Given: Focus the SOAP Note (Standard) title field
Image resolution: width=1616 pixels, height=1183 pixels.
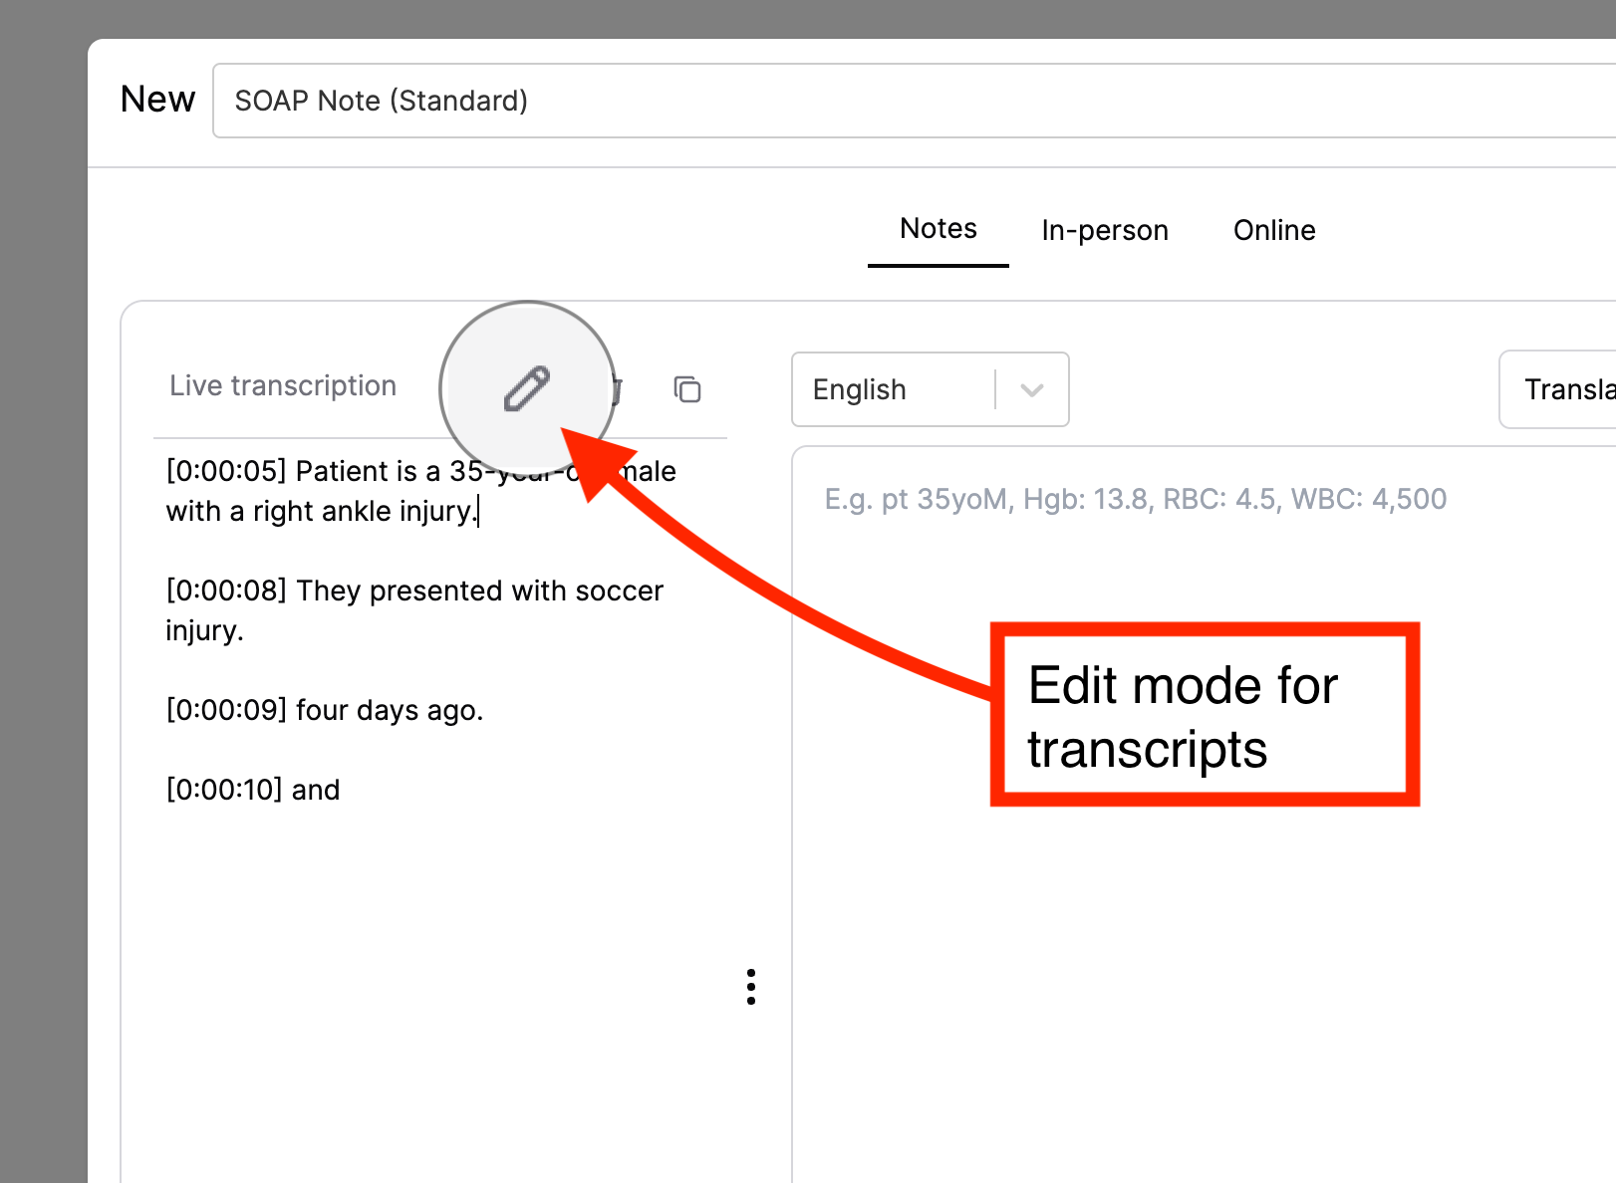Looking at the screenshot, I should click(x=915, y=101).
